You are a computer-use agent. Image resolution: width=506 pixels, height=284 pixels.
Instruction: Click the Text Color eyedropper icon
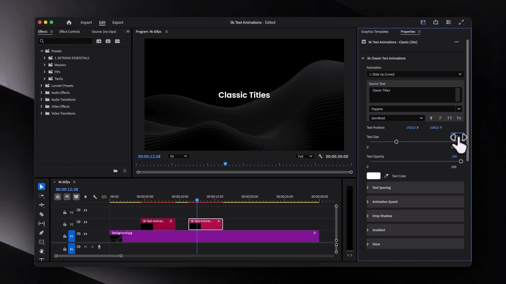[x=386, y=176]
